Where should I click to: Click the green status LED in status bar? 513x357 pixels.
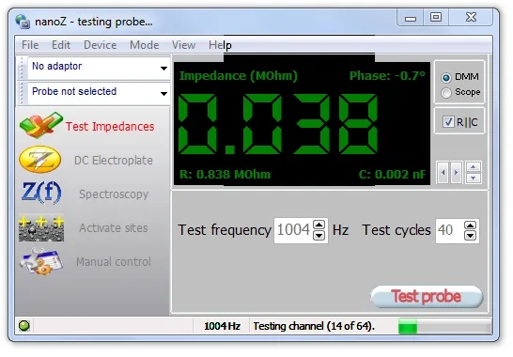click(x=24, y=326)
